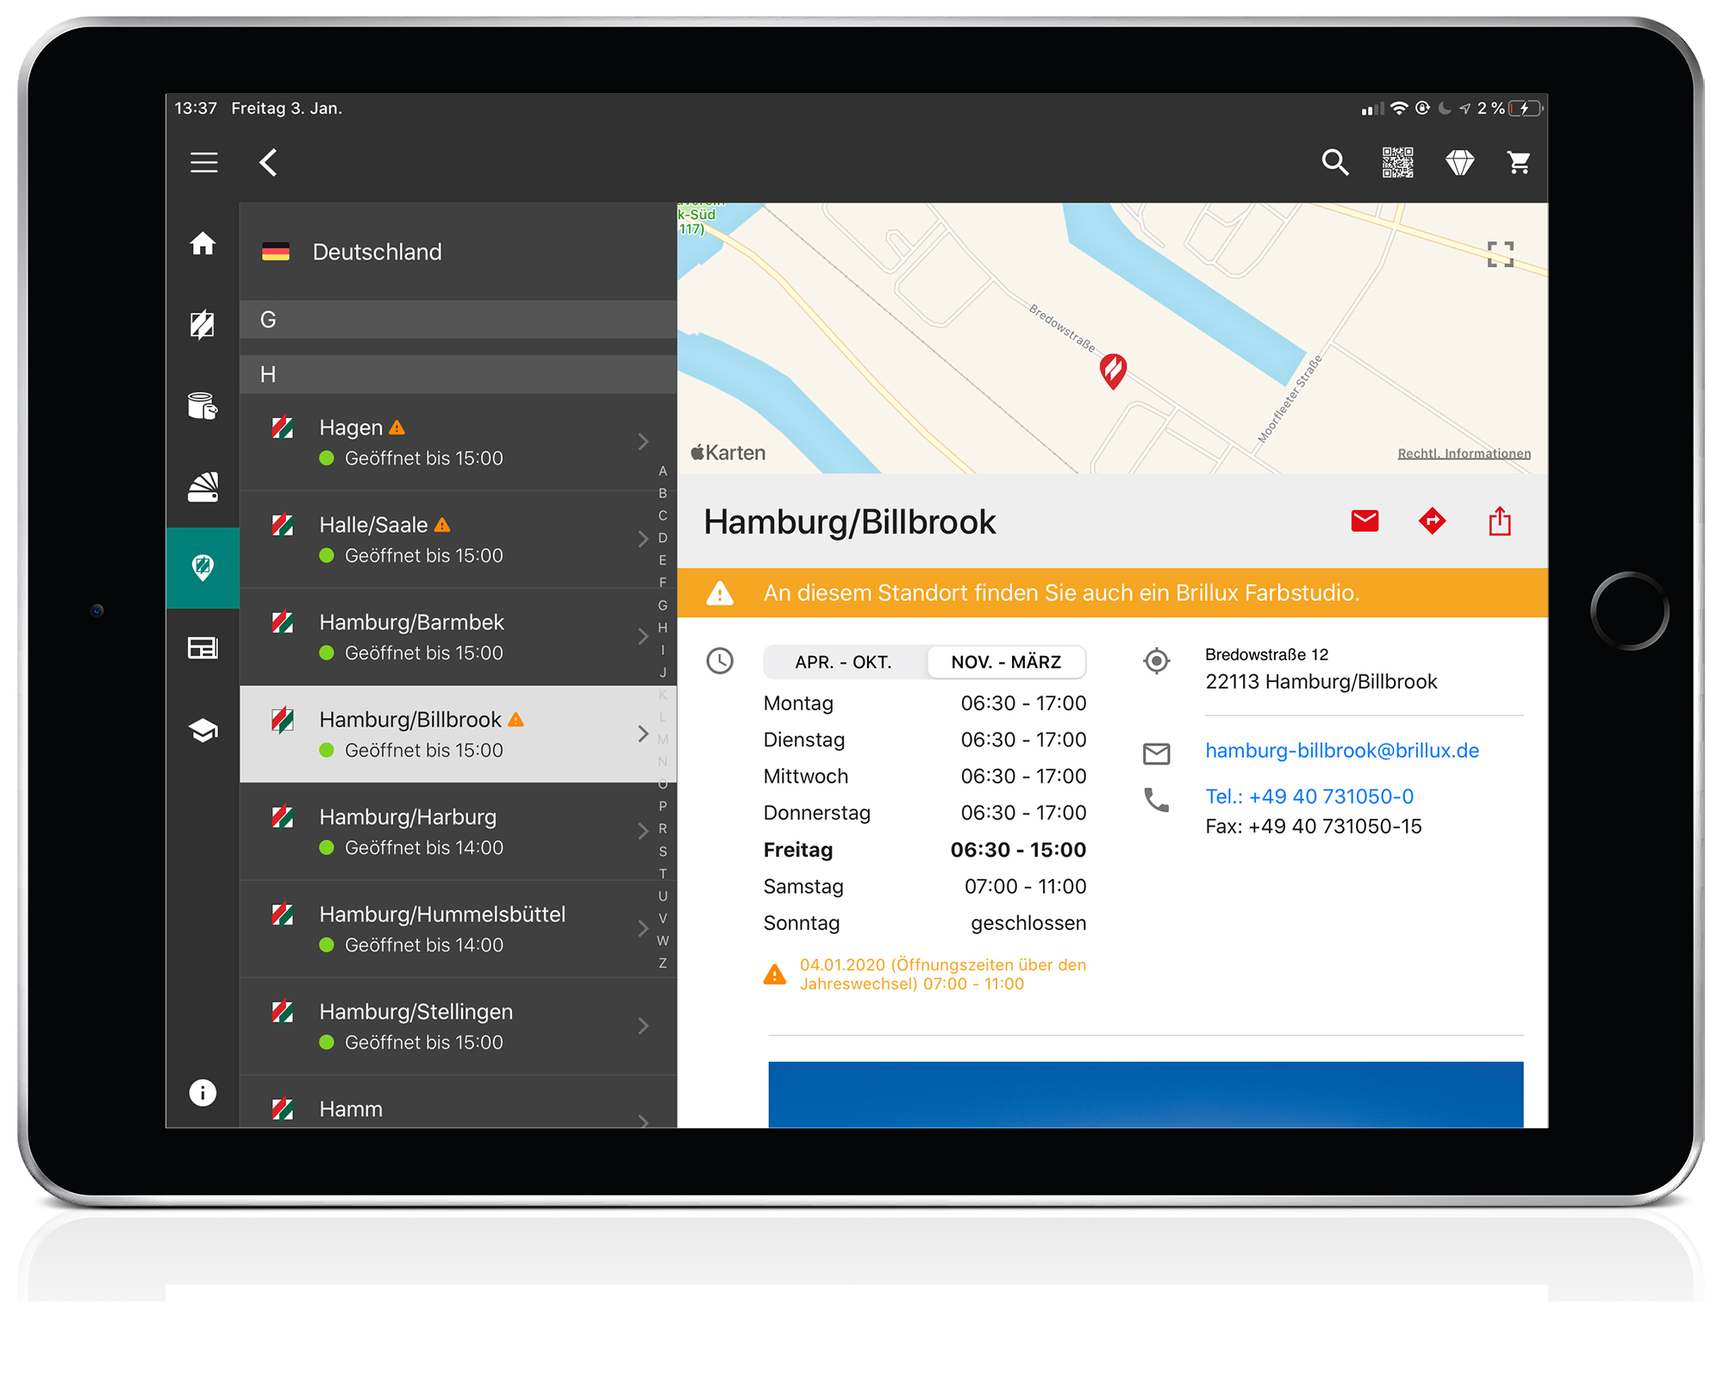1724x1379 pixels.
Task: Click the 04.01.2020 special hours notice
Action: point(924,974)
